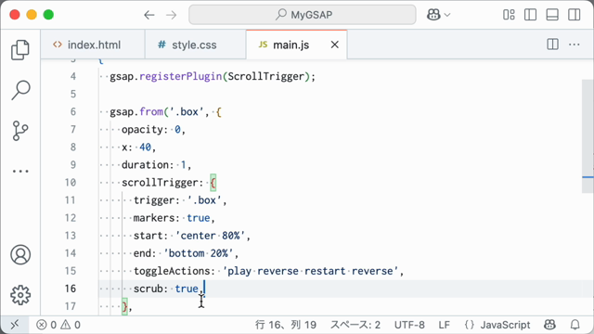Click the MyGSAP command center search field
Screen dimensions: 594x334
(x=303, y=15)
